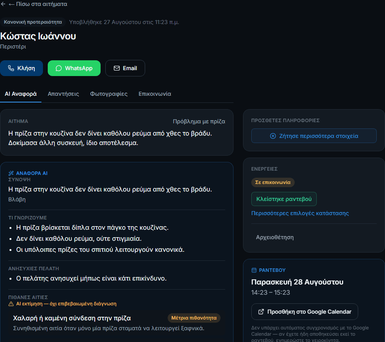The height and width of the screenshot is (342, 385).
Task: Request more details with Ζήτησε περισσότερα στοιχεία
Action: point(314,136)
